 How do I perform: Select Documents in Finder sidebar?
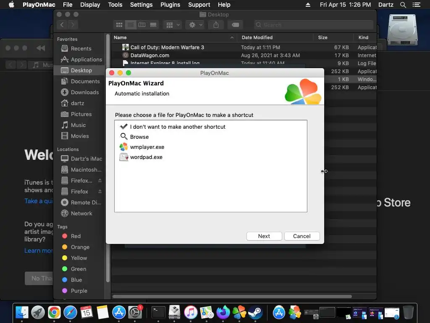point(79,81)
